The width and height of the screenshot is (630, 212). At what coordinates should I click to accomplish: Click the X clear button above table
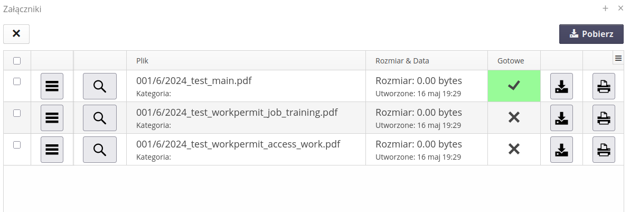[x=16, y=34]
